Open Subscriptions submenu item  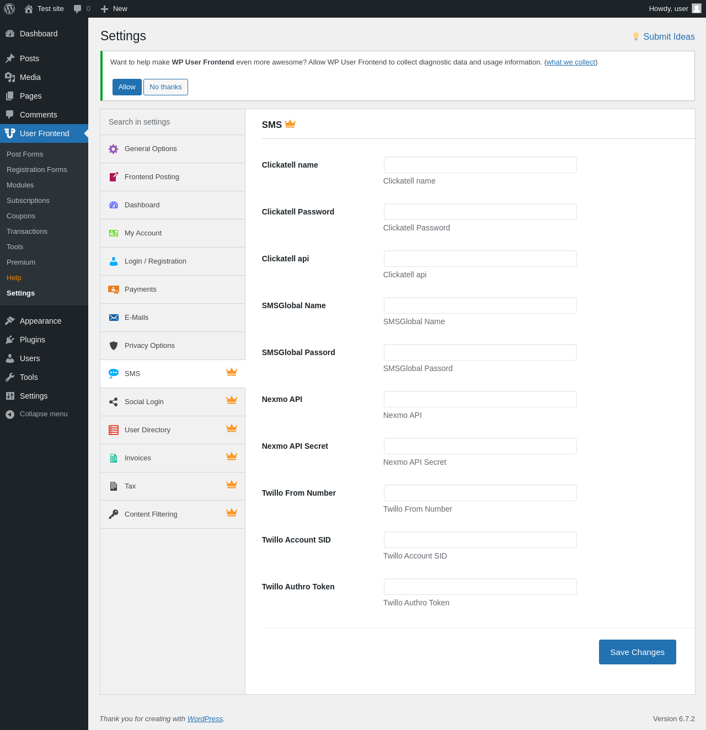[28, 201]
